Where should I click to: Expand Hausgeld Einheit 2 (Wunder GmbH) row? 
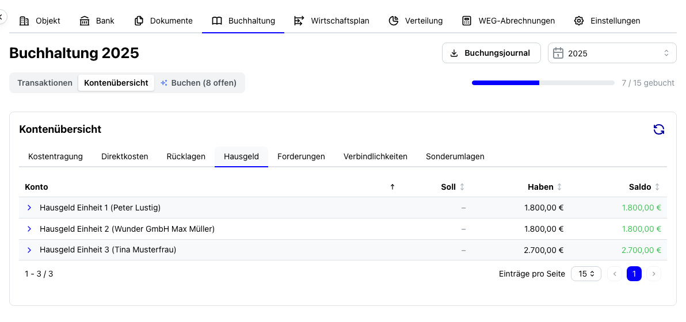pos(29,229)
